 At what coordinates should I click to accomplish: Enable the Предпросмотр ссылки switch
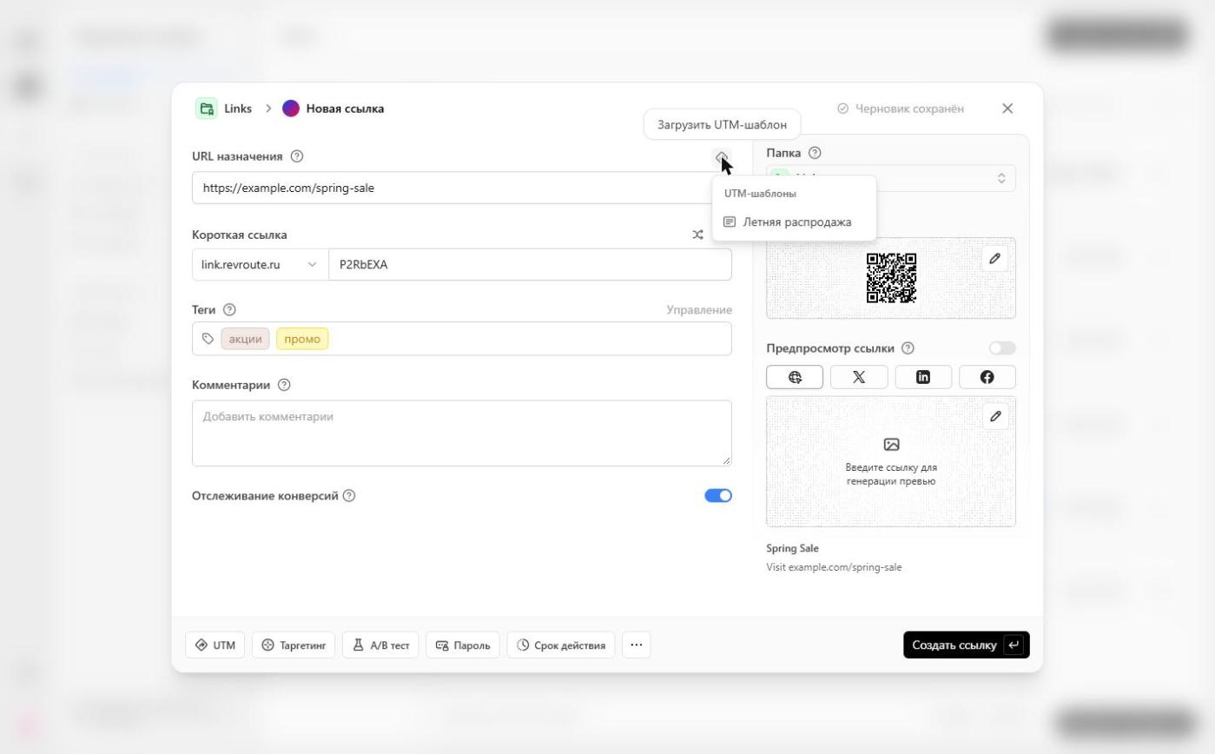(1002, 348)
